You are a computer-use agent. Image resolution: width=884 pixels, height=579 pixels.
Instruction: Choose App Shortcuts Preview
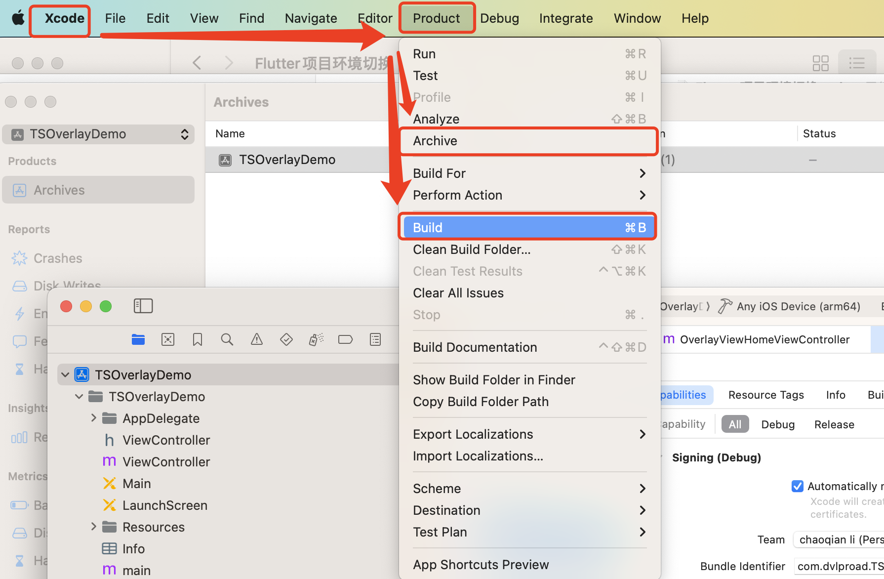tap(529, 565)
